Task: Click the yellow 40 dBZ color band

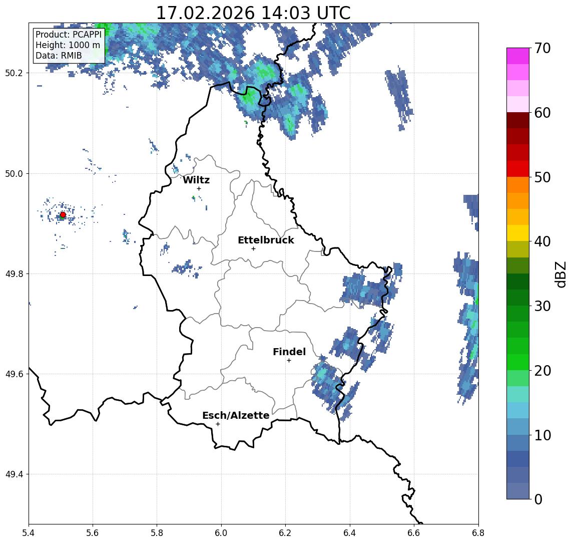Action: [518, 233]
